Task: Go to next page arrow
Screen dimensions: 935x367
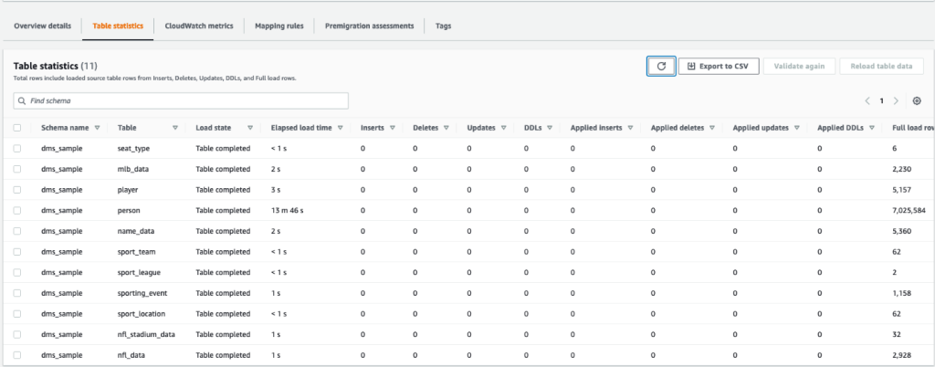Action: [896, 101]
